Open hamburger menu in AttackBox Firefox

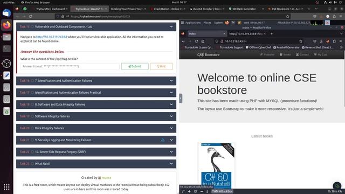(341, 41)
